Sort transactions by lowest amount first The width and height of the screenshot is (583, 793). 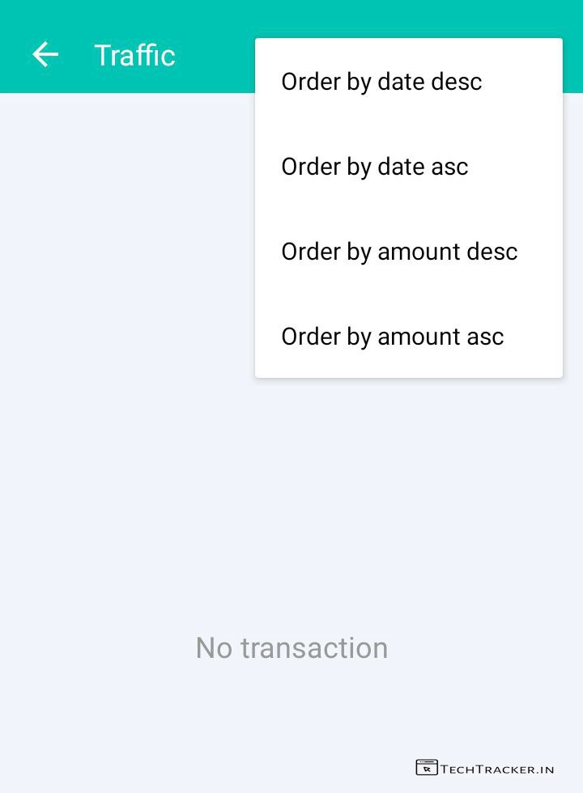(393, 337)
